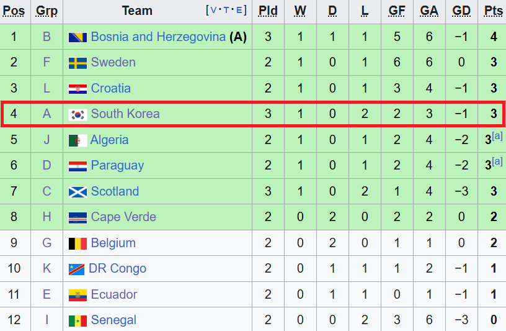Open the Ecuador team link
This screenshot has height=331, width=506.
click(114, 294)
